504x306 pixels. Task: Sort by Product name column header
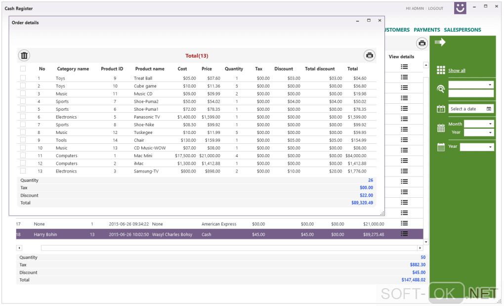pos(150,69)
